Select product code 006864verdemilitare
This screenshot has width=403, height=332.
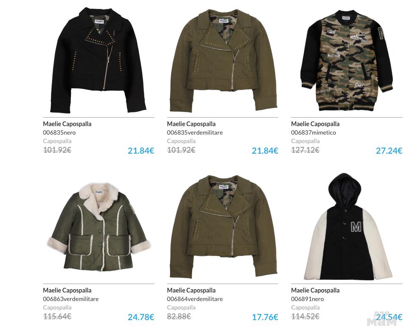tap(195, 299)
